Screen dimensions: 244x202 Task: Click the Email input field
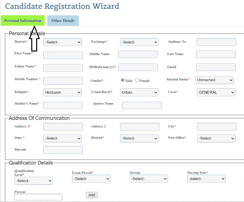216,67
